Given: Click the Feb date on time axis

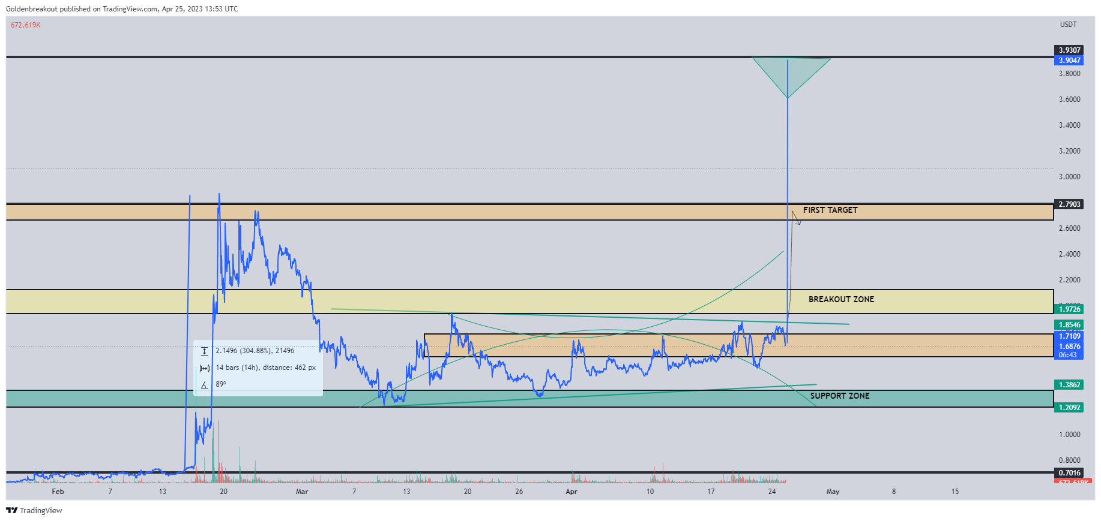Looking at the screenshot, I should 58,492.
